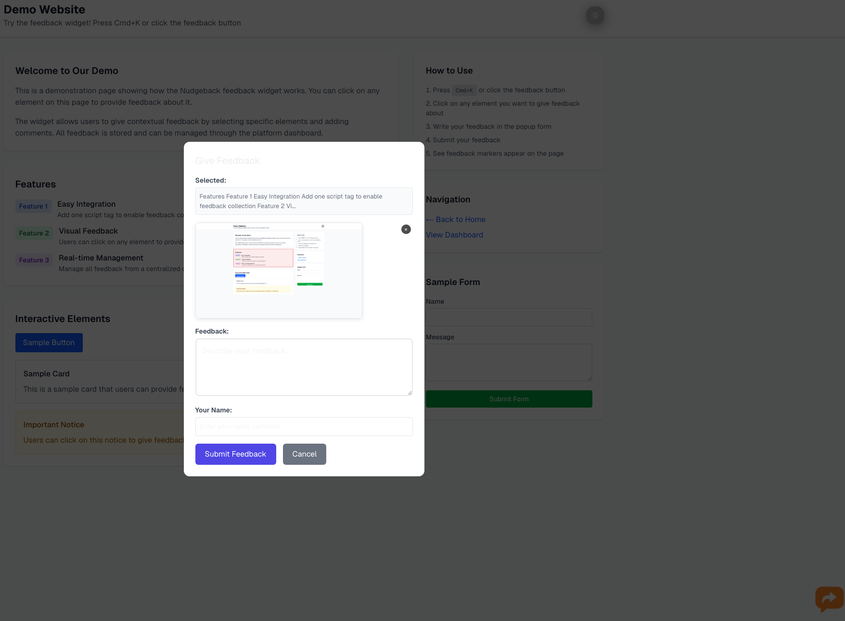Click the Sample Button

[x=49, y=342]
